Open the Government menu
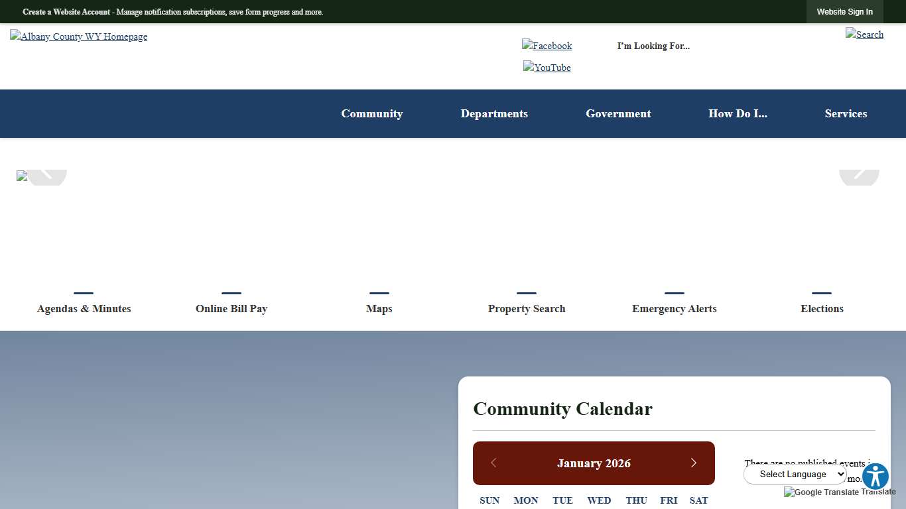Image resolution: width=906 pixels, height=509 pixels. point(618,113)
